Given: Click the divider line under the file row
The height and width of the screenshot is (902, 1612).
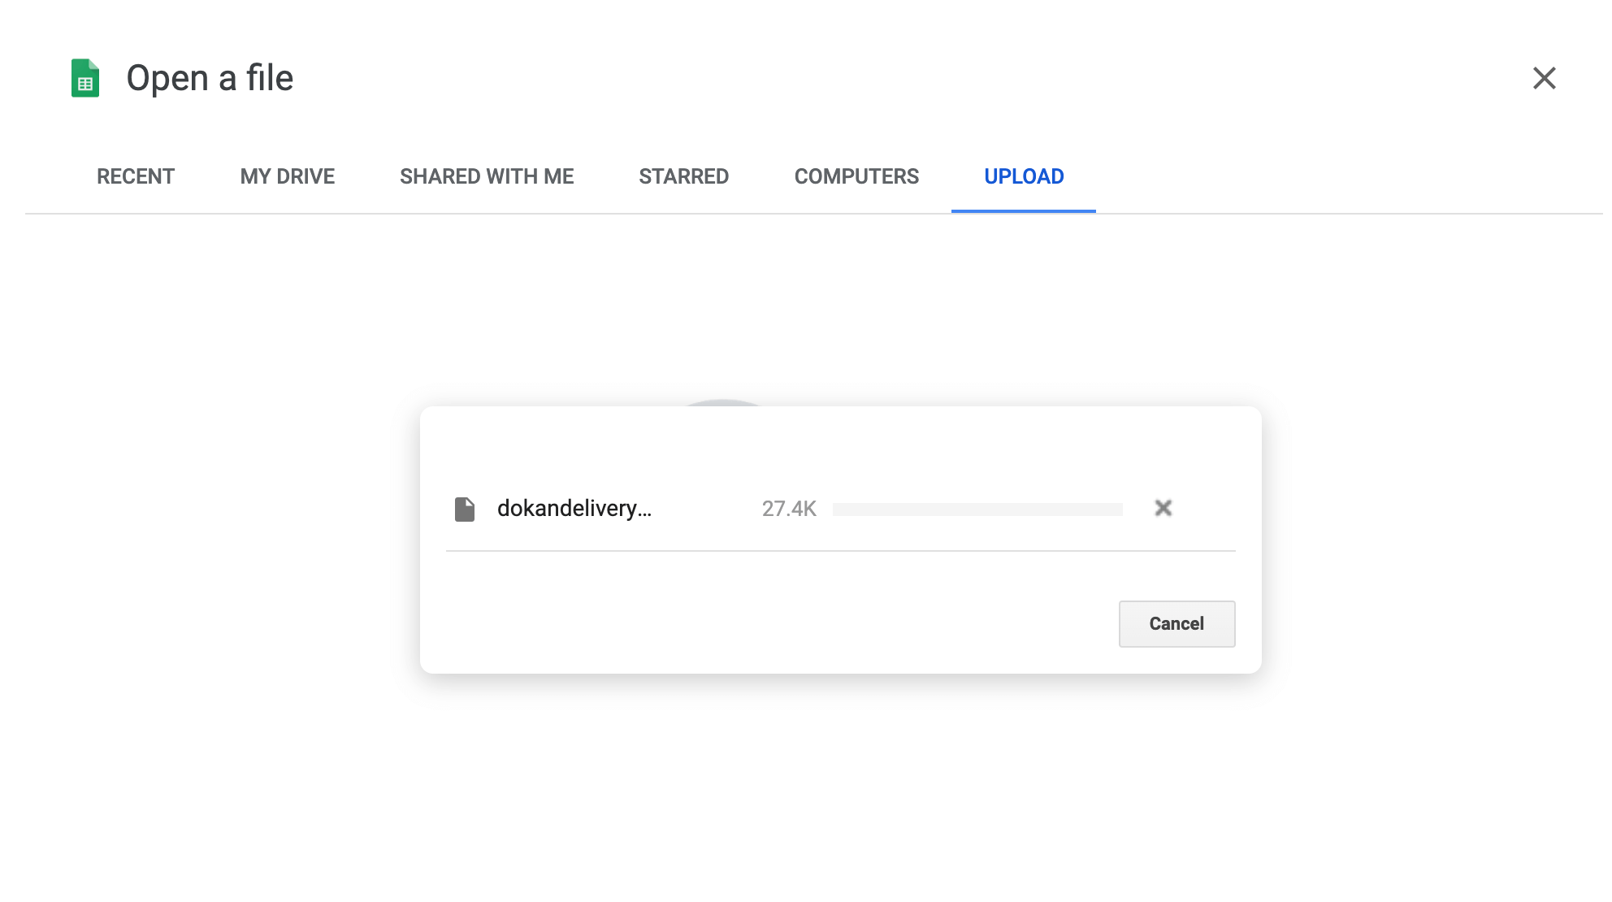Looking at the screenshot, I should click(840, 551).
